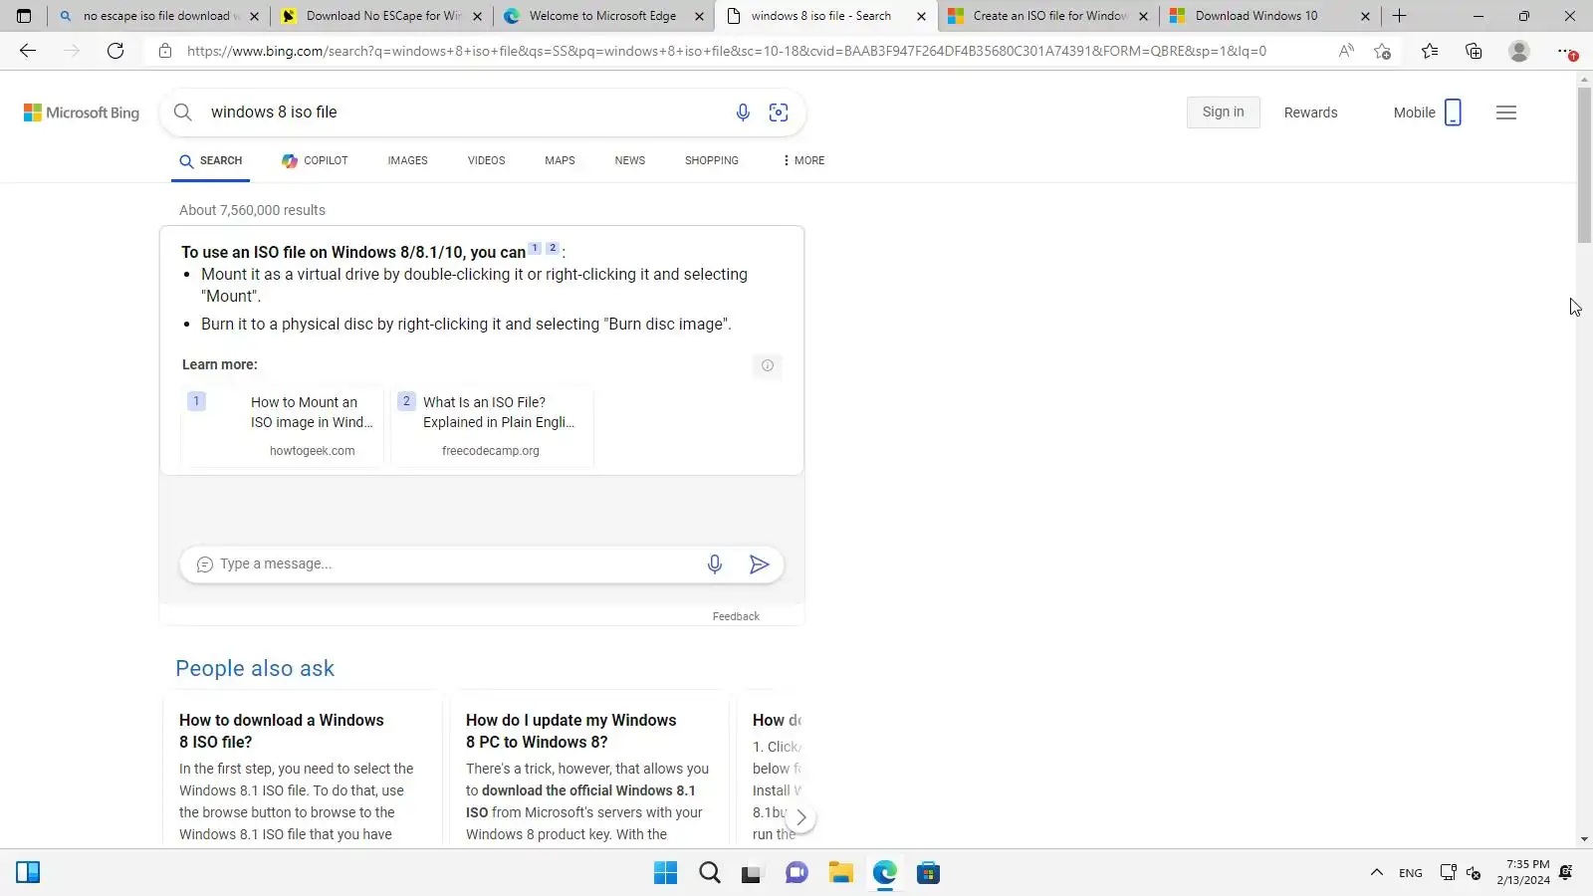Image resolution: width=1593 pixels, height=896 pixels.
Task: Refresh the current page
Action: coord(115,51)
